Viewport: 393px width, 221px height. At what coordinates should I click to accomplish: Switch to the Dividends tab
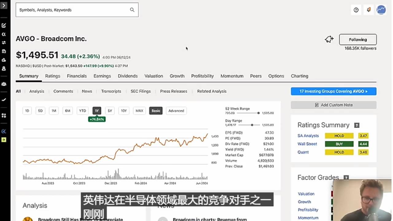(128, 76)
